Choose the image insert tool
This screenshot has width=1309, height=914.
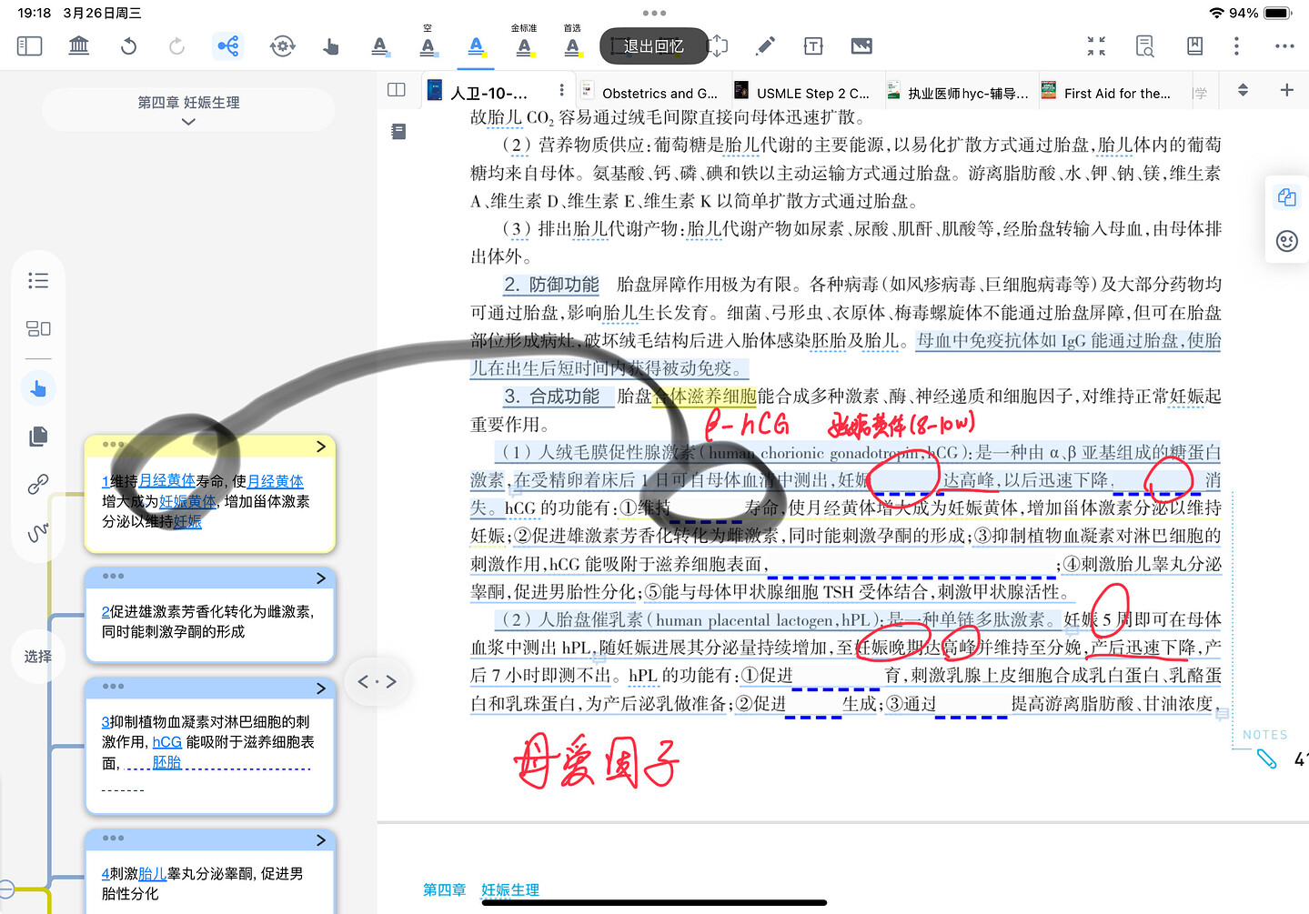click(x=861, y=45)
